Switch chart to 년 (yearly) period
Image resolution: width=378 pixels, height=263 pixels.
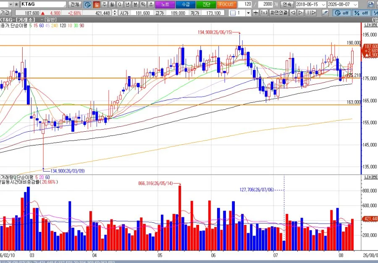(128, 4)
